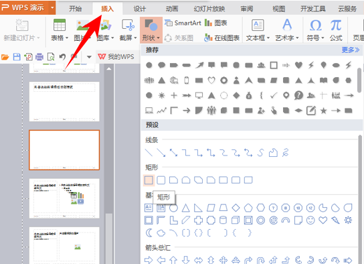Expand the 符号 dropdown arrow
Viewport: 364px width, 264px height.
pyautogui.click(x=323, y=38)
